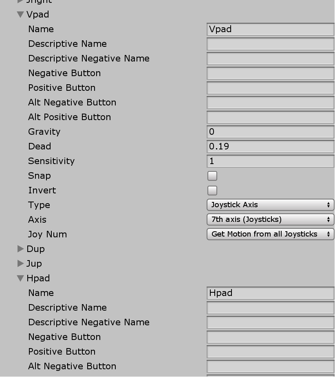The image size is (335, 377).
Task: Click Vpad's Descriptive Name field
Action: coord(270,44)
